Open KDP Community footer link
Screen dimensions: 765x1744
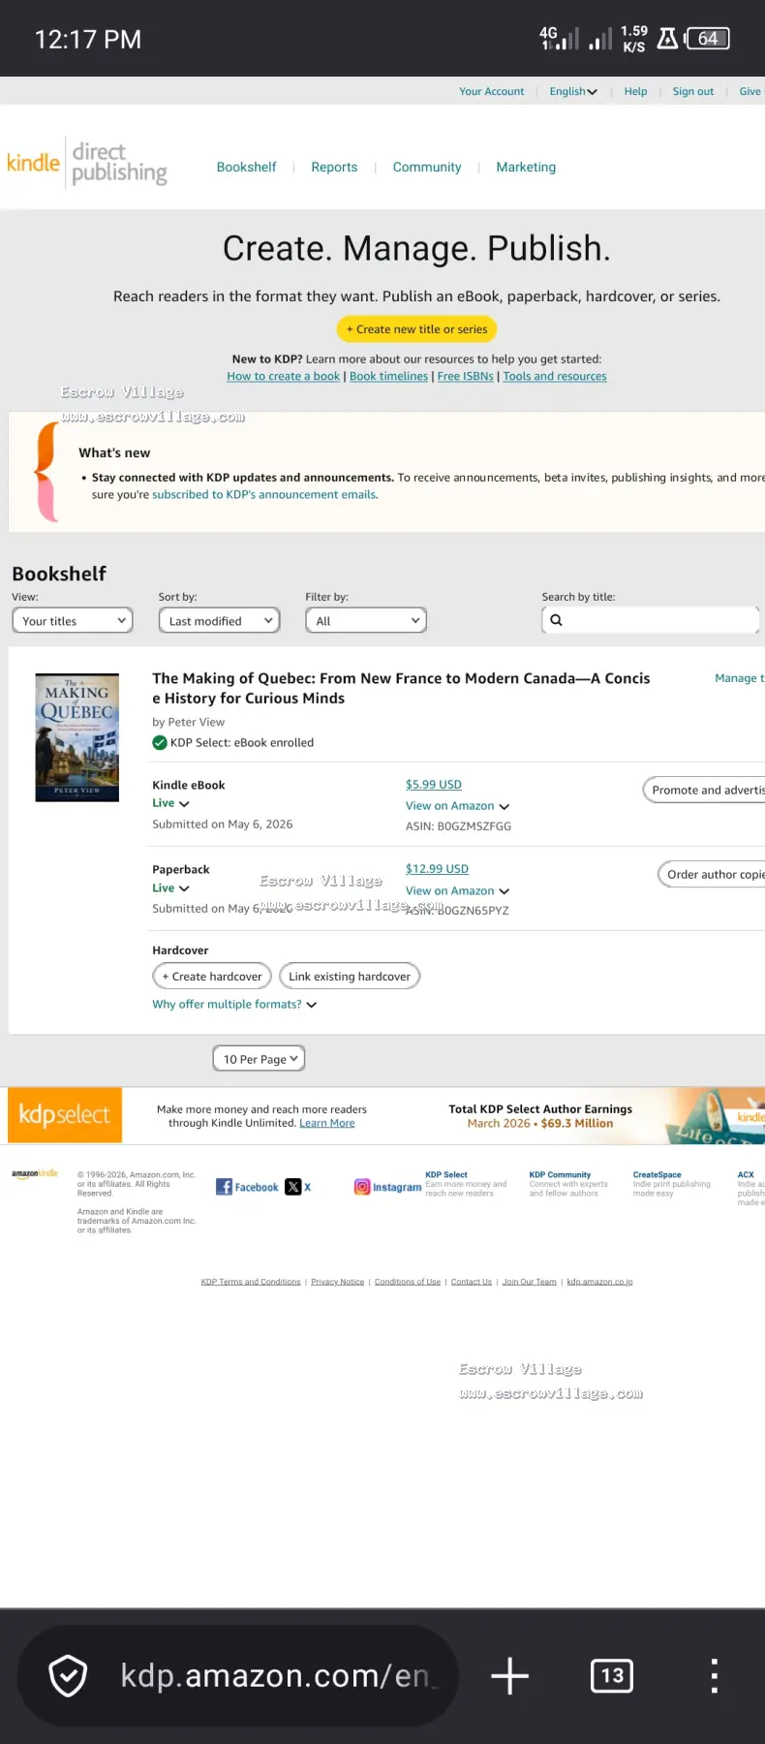(560, 1174)
